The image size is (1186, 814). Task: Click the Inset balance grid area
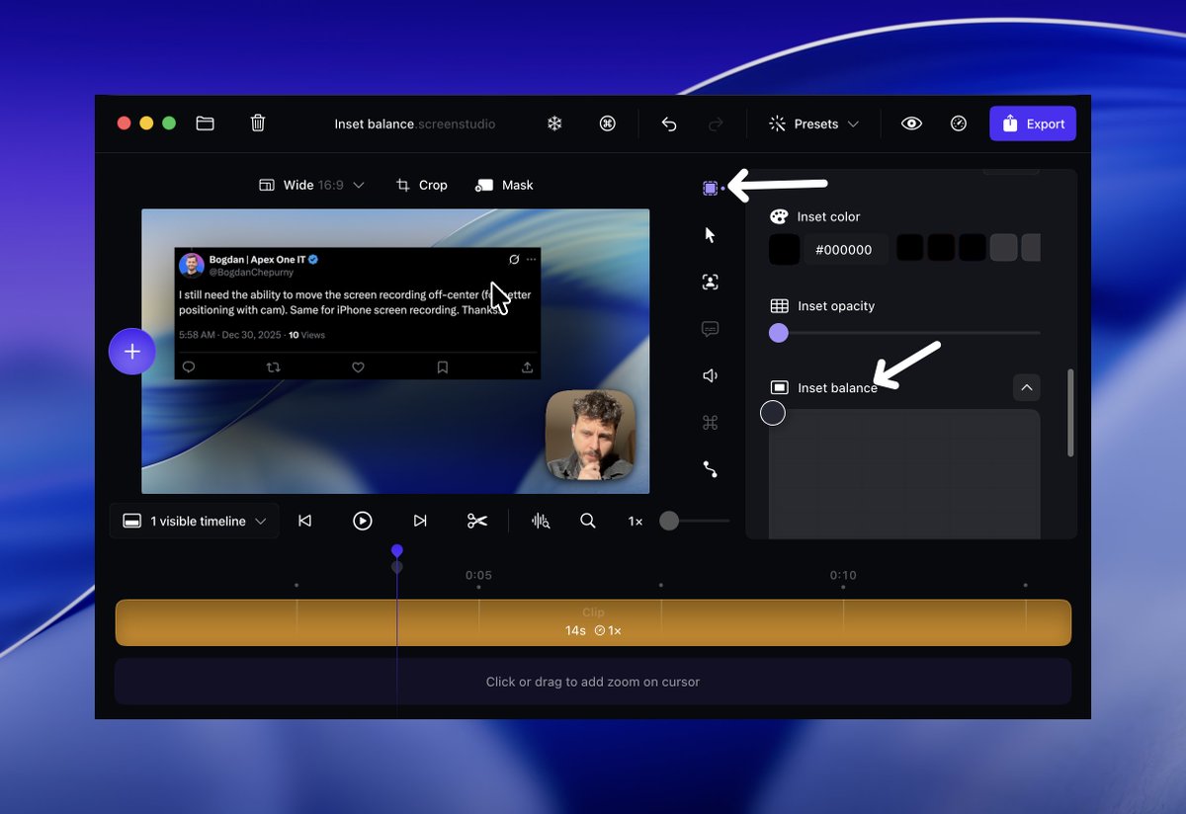pyautogui.click(x=904, y=474)
